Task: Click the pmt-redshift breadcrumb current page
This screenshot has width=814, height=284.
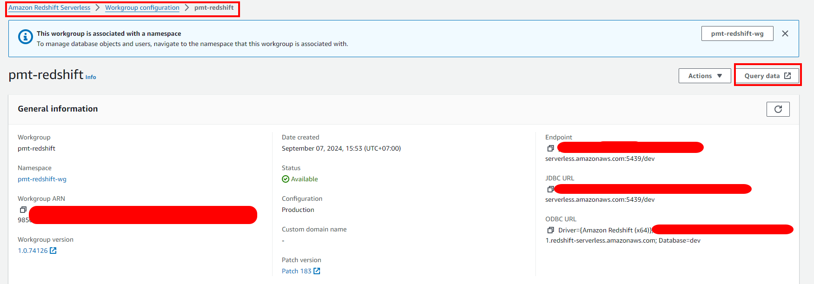Action: [x=214, y=7]
